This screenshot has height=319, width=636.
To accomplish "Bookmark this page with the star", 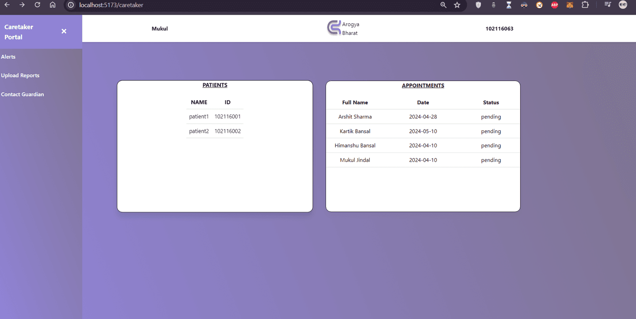I will tap(457, 5).
